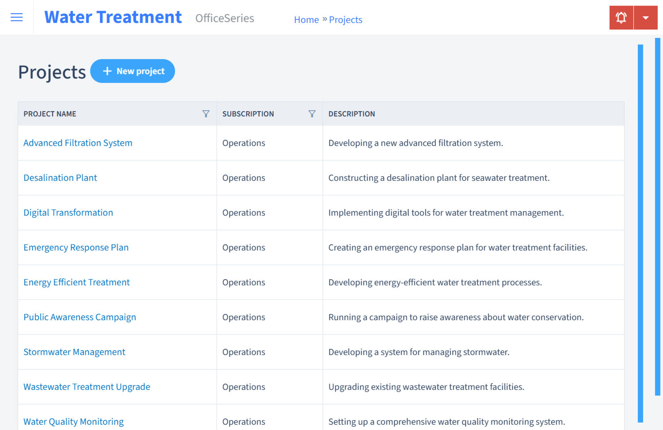Viewport: 663px width, 430px height.
Task: Click the filter icon on Project Name column
Action: click(206, 114)
